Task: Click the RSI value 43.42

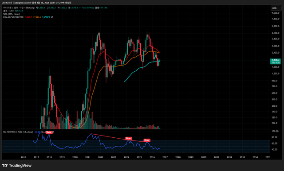Action: [37, 132]
